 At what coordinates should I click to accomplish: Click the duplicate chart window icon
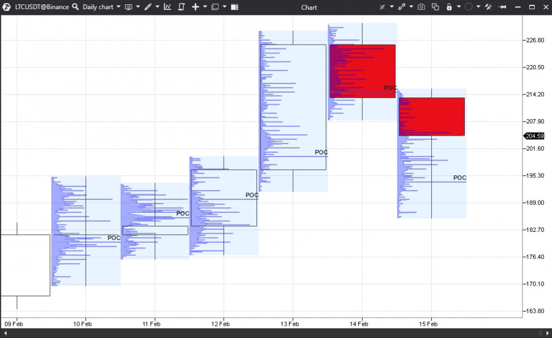[x=435, y=7]
